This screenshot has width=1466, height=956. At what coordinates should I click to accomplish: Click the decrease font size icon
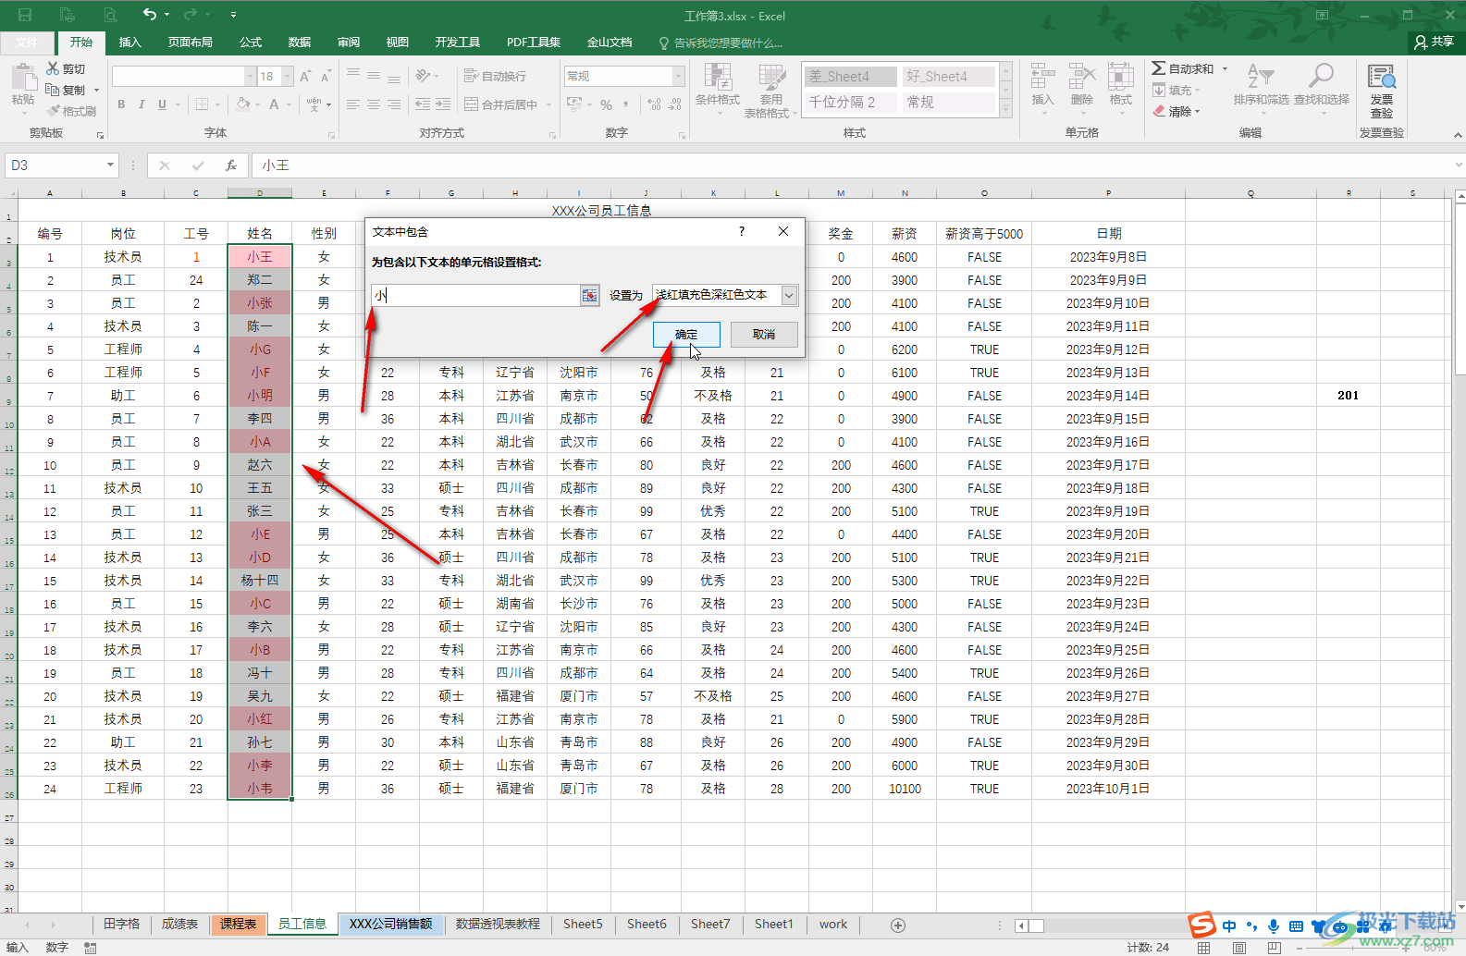tap(326, 76)
